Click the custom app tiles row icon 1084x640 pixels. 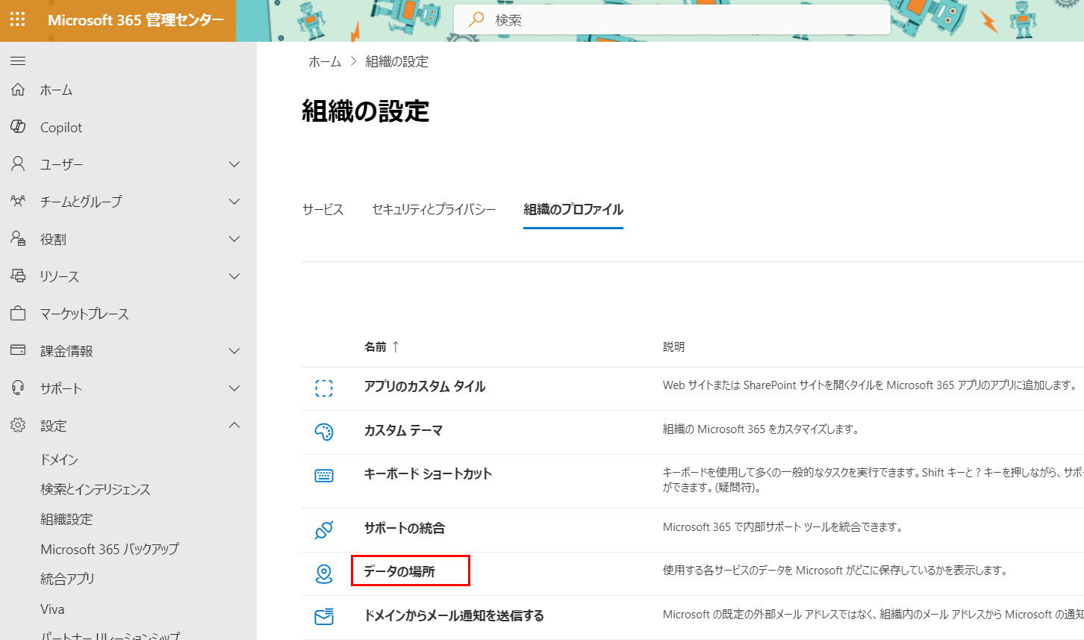coord(324,388)
